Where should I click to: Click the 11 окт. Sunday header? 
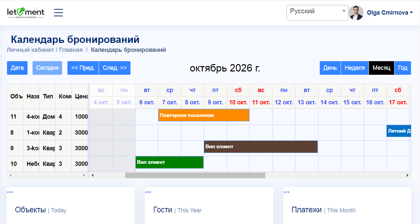tap(261, 102)
